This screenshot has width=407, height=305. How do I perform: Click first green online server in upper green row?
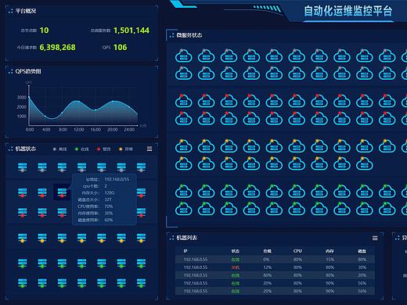[x=22, y=263]
